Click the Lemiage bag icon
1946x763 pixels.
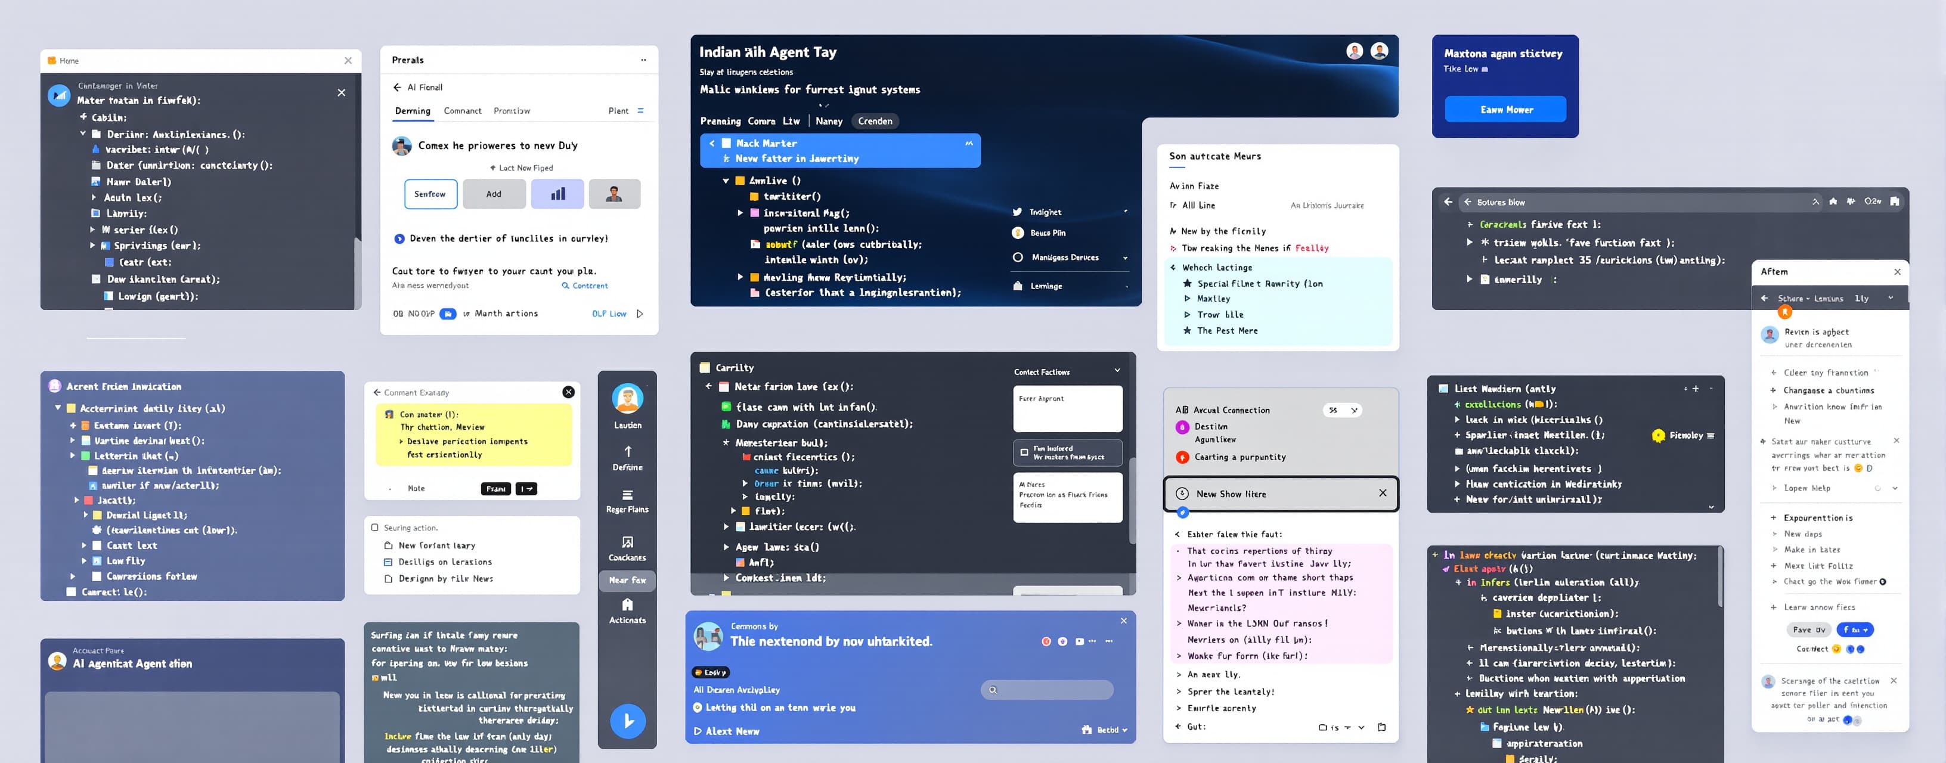(x=1018, y=286)
